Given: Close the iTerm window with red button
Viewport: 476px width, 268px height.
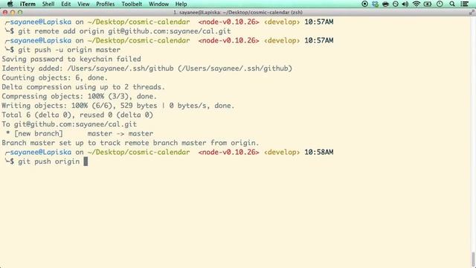Looking at the screenshot, I should [x=5, y=13].
